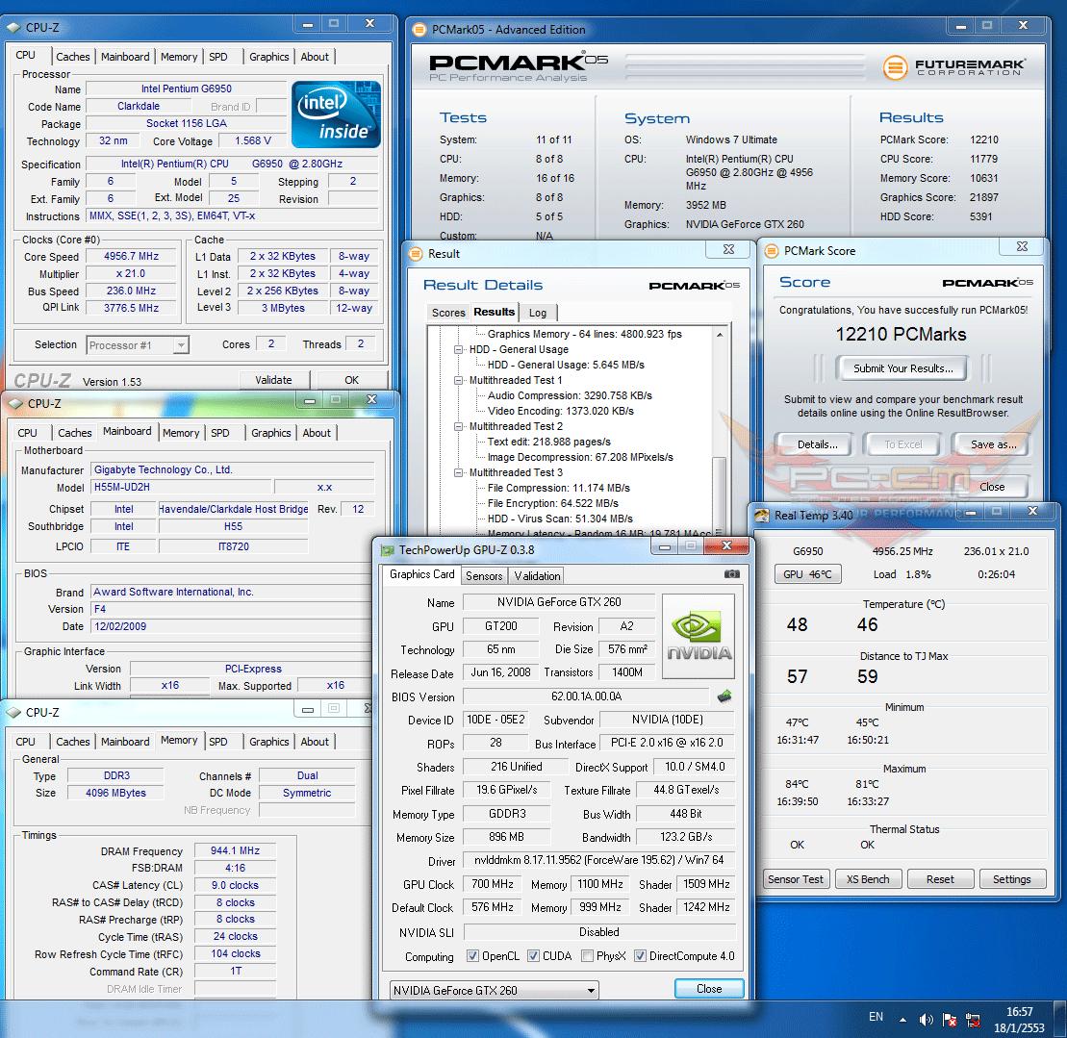Toggle the DirectCompute 4.0 checkbox

coord(640,955)
